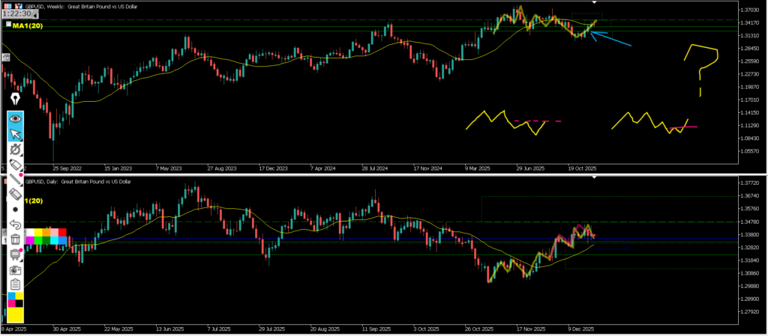This screenshot has width=768, height=336.
Task: Select the arrow cursor tool
Action: click(x=15, y=134)
